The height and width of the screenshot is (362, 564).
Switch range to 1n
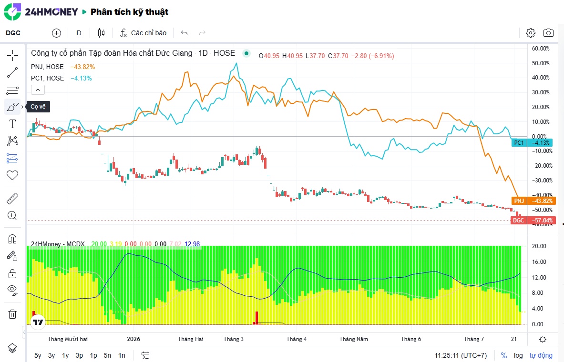(x=122, y=355)
